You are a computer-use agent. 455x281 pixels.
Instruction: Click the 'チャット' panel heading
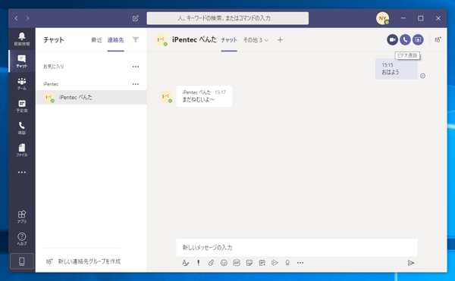[x=54, y=40]
